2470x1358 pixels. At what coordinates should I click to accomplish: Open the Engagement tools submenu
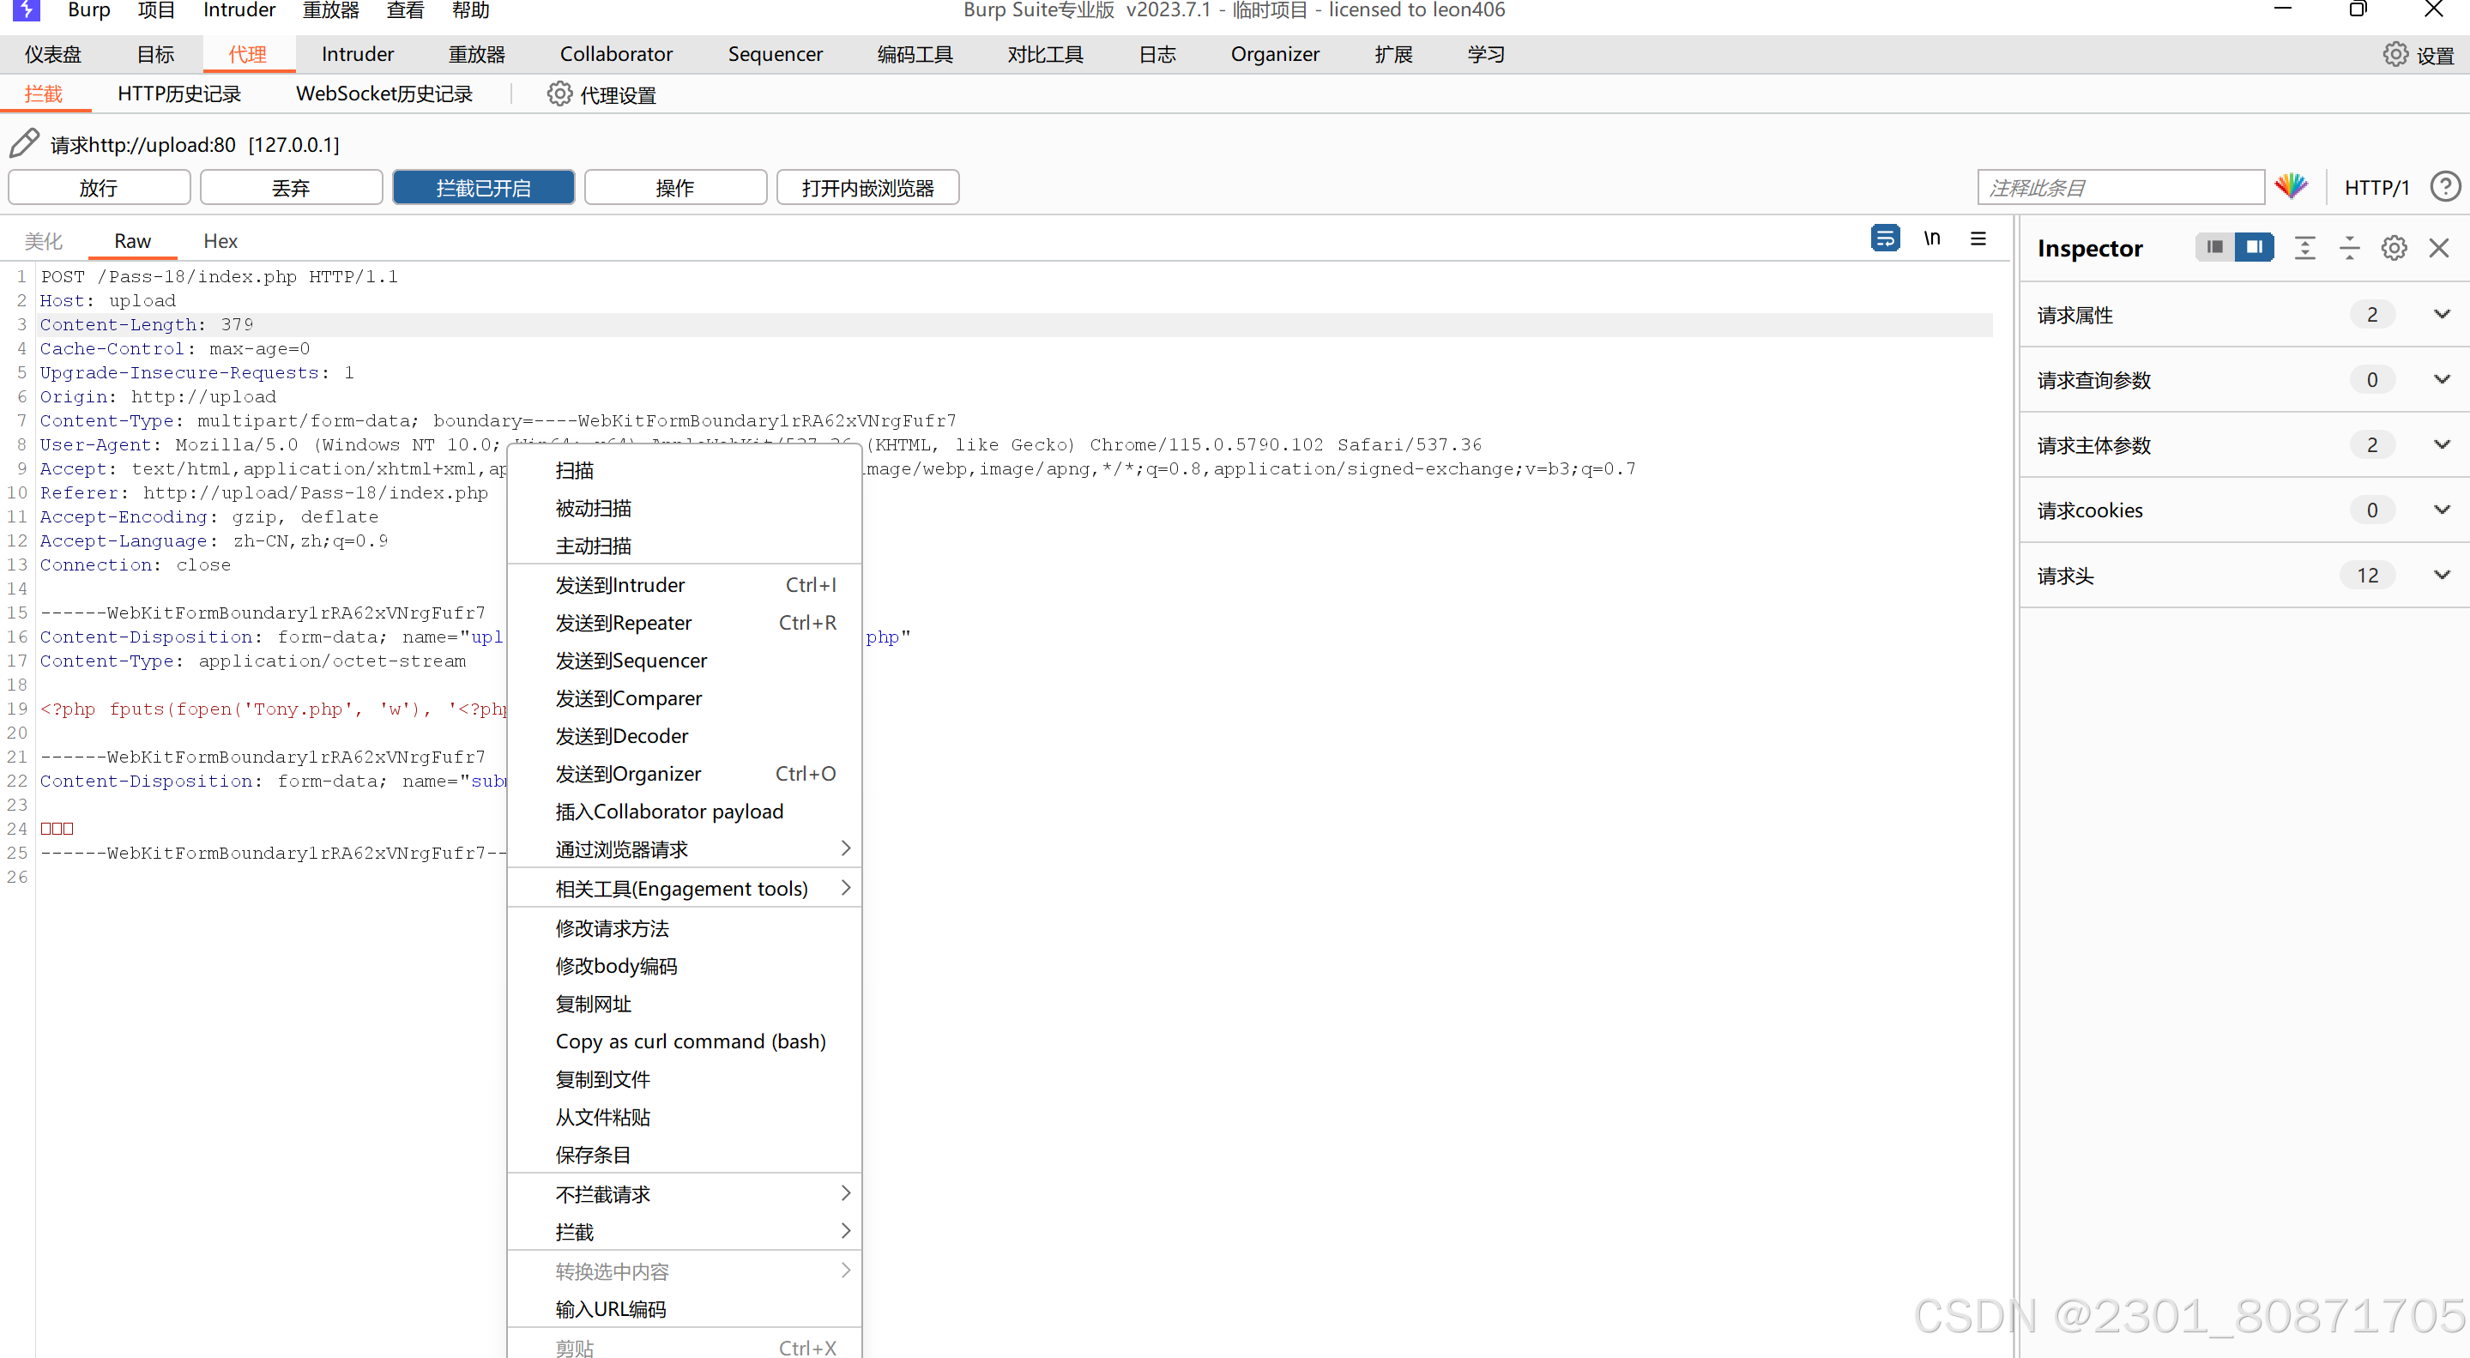pyautogui.click(x=684, y=888)
